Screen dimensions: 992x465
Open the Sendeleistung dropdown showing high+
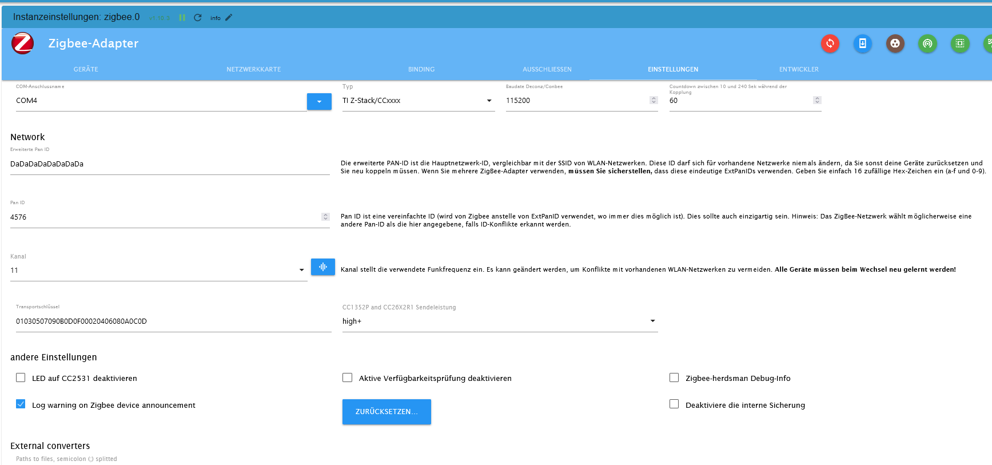tap(500, 321)
